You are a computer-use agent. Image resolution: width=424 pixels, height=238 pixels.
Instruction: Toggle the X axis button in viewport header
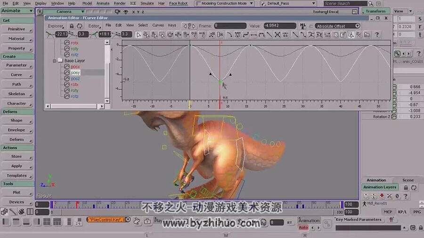[133, 12]
